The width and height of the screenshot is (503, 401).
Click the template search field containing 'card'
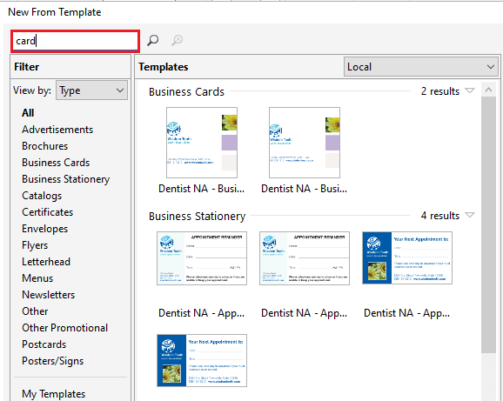75,41
